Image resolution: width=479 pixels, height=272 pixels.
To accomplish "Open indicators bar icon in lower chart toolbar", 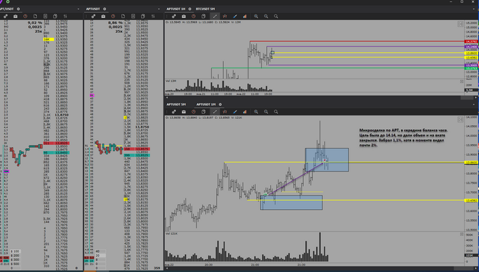I will click(x=245, y=111).
